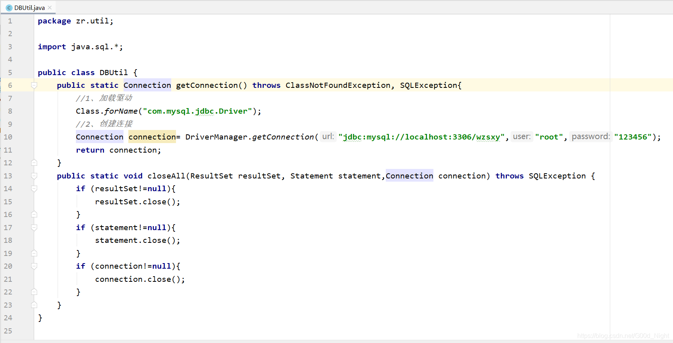The width and height of the screenshot is (673, 343).
Task: Click 'DriverManager' on line 10
Action: (216, 137)
